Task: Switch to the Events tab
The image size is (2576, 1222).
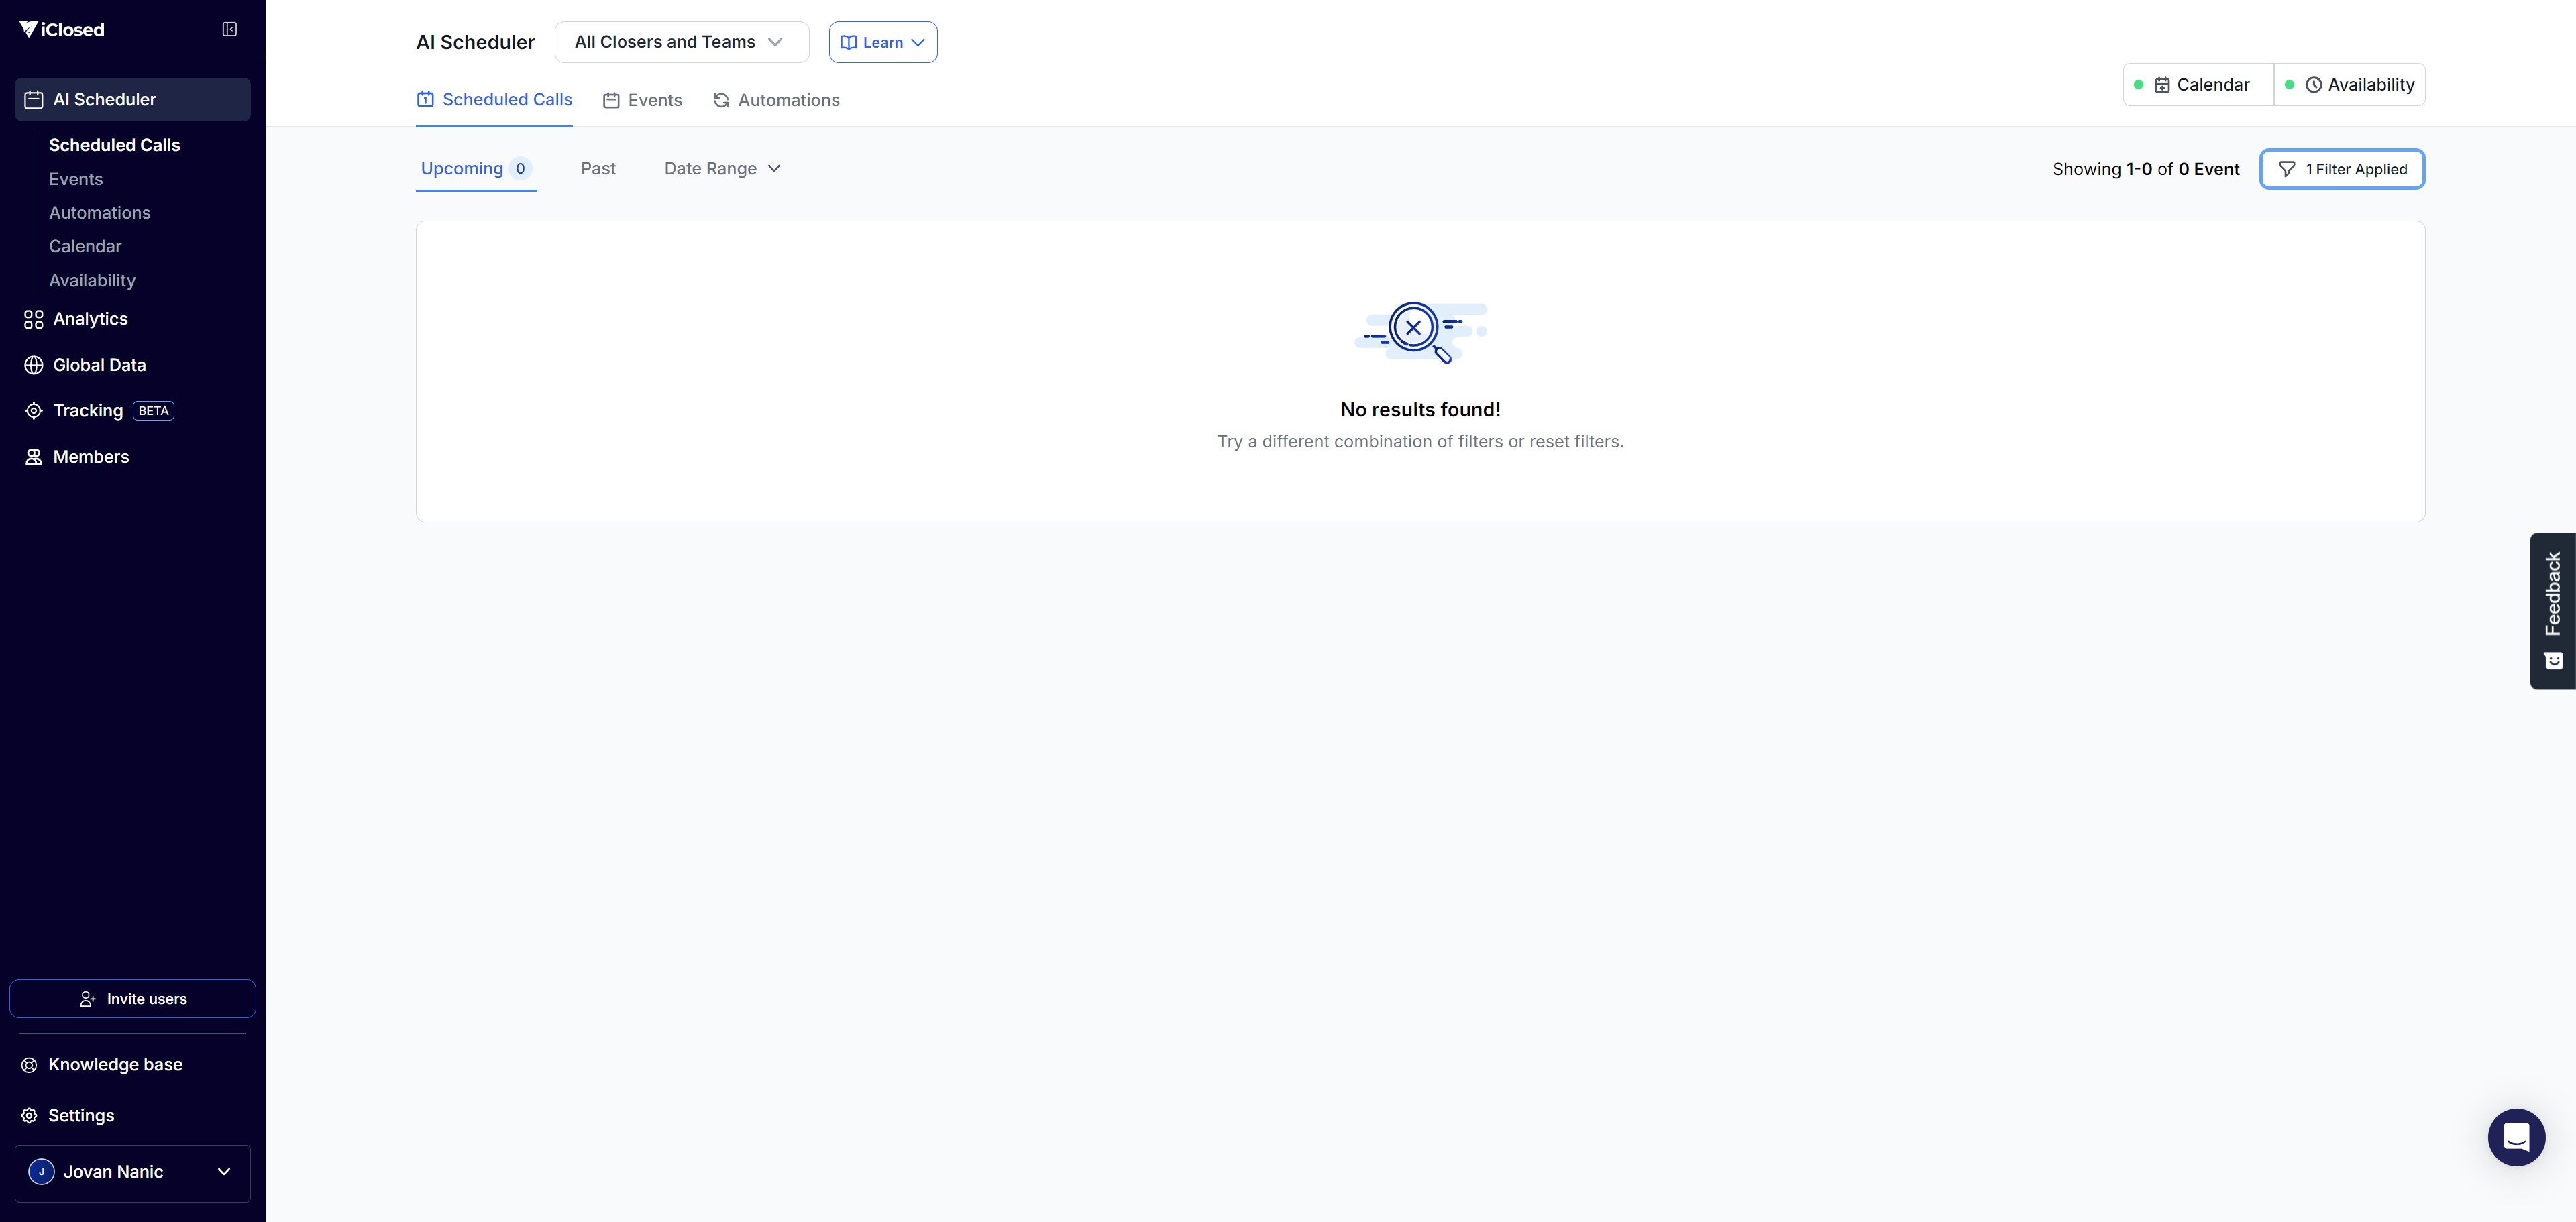Action: coord(642,100)
